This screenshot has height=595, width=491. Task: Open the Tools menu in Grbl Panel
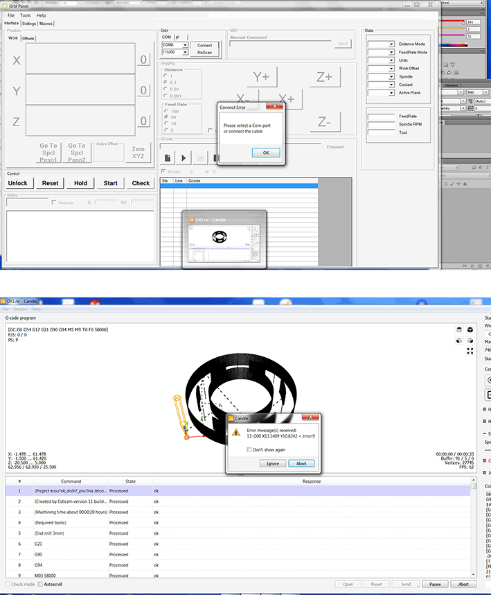click(26, 15)
